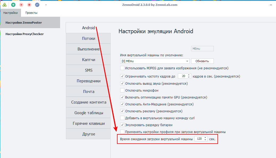The height and width of the screenshot is (158, 276).
Task: Expand the default virtual machine name dropdown
Action: tap(187, 61)
